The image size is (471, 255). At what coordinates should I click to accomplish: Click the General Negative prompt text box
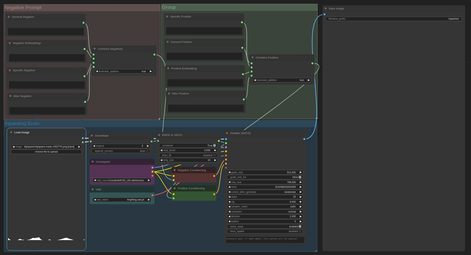tap(46, 32)
